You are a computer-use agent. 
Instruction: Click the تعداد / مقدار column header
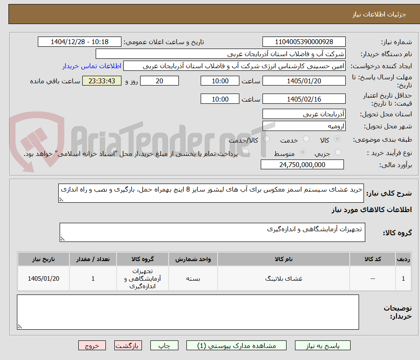[93, 259]
